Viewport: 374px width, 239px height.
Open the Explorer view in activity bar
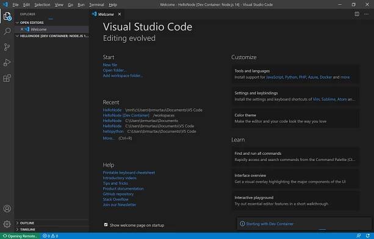[x=7, y=16]
